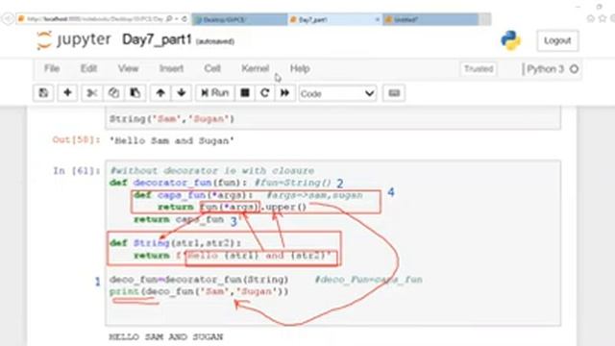Open browser favorites star icon
This screenshot has height=346, width=615.
click(603, 18)
